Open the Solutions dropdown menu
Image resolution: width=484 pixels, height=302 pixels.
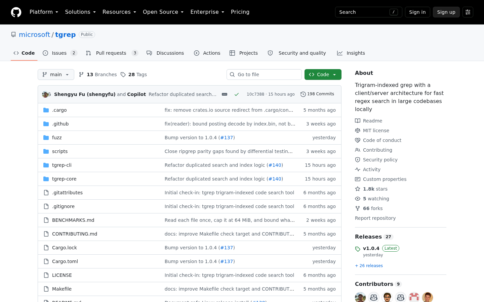tap(80, 12)
